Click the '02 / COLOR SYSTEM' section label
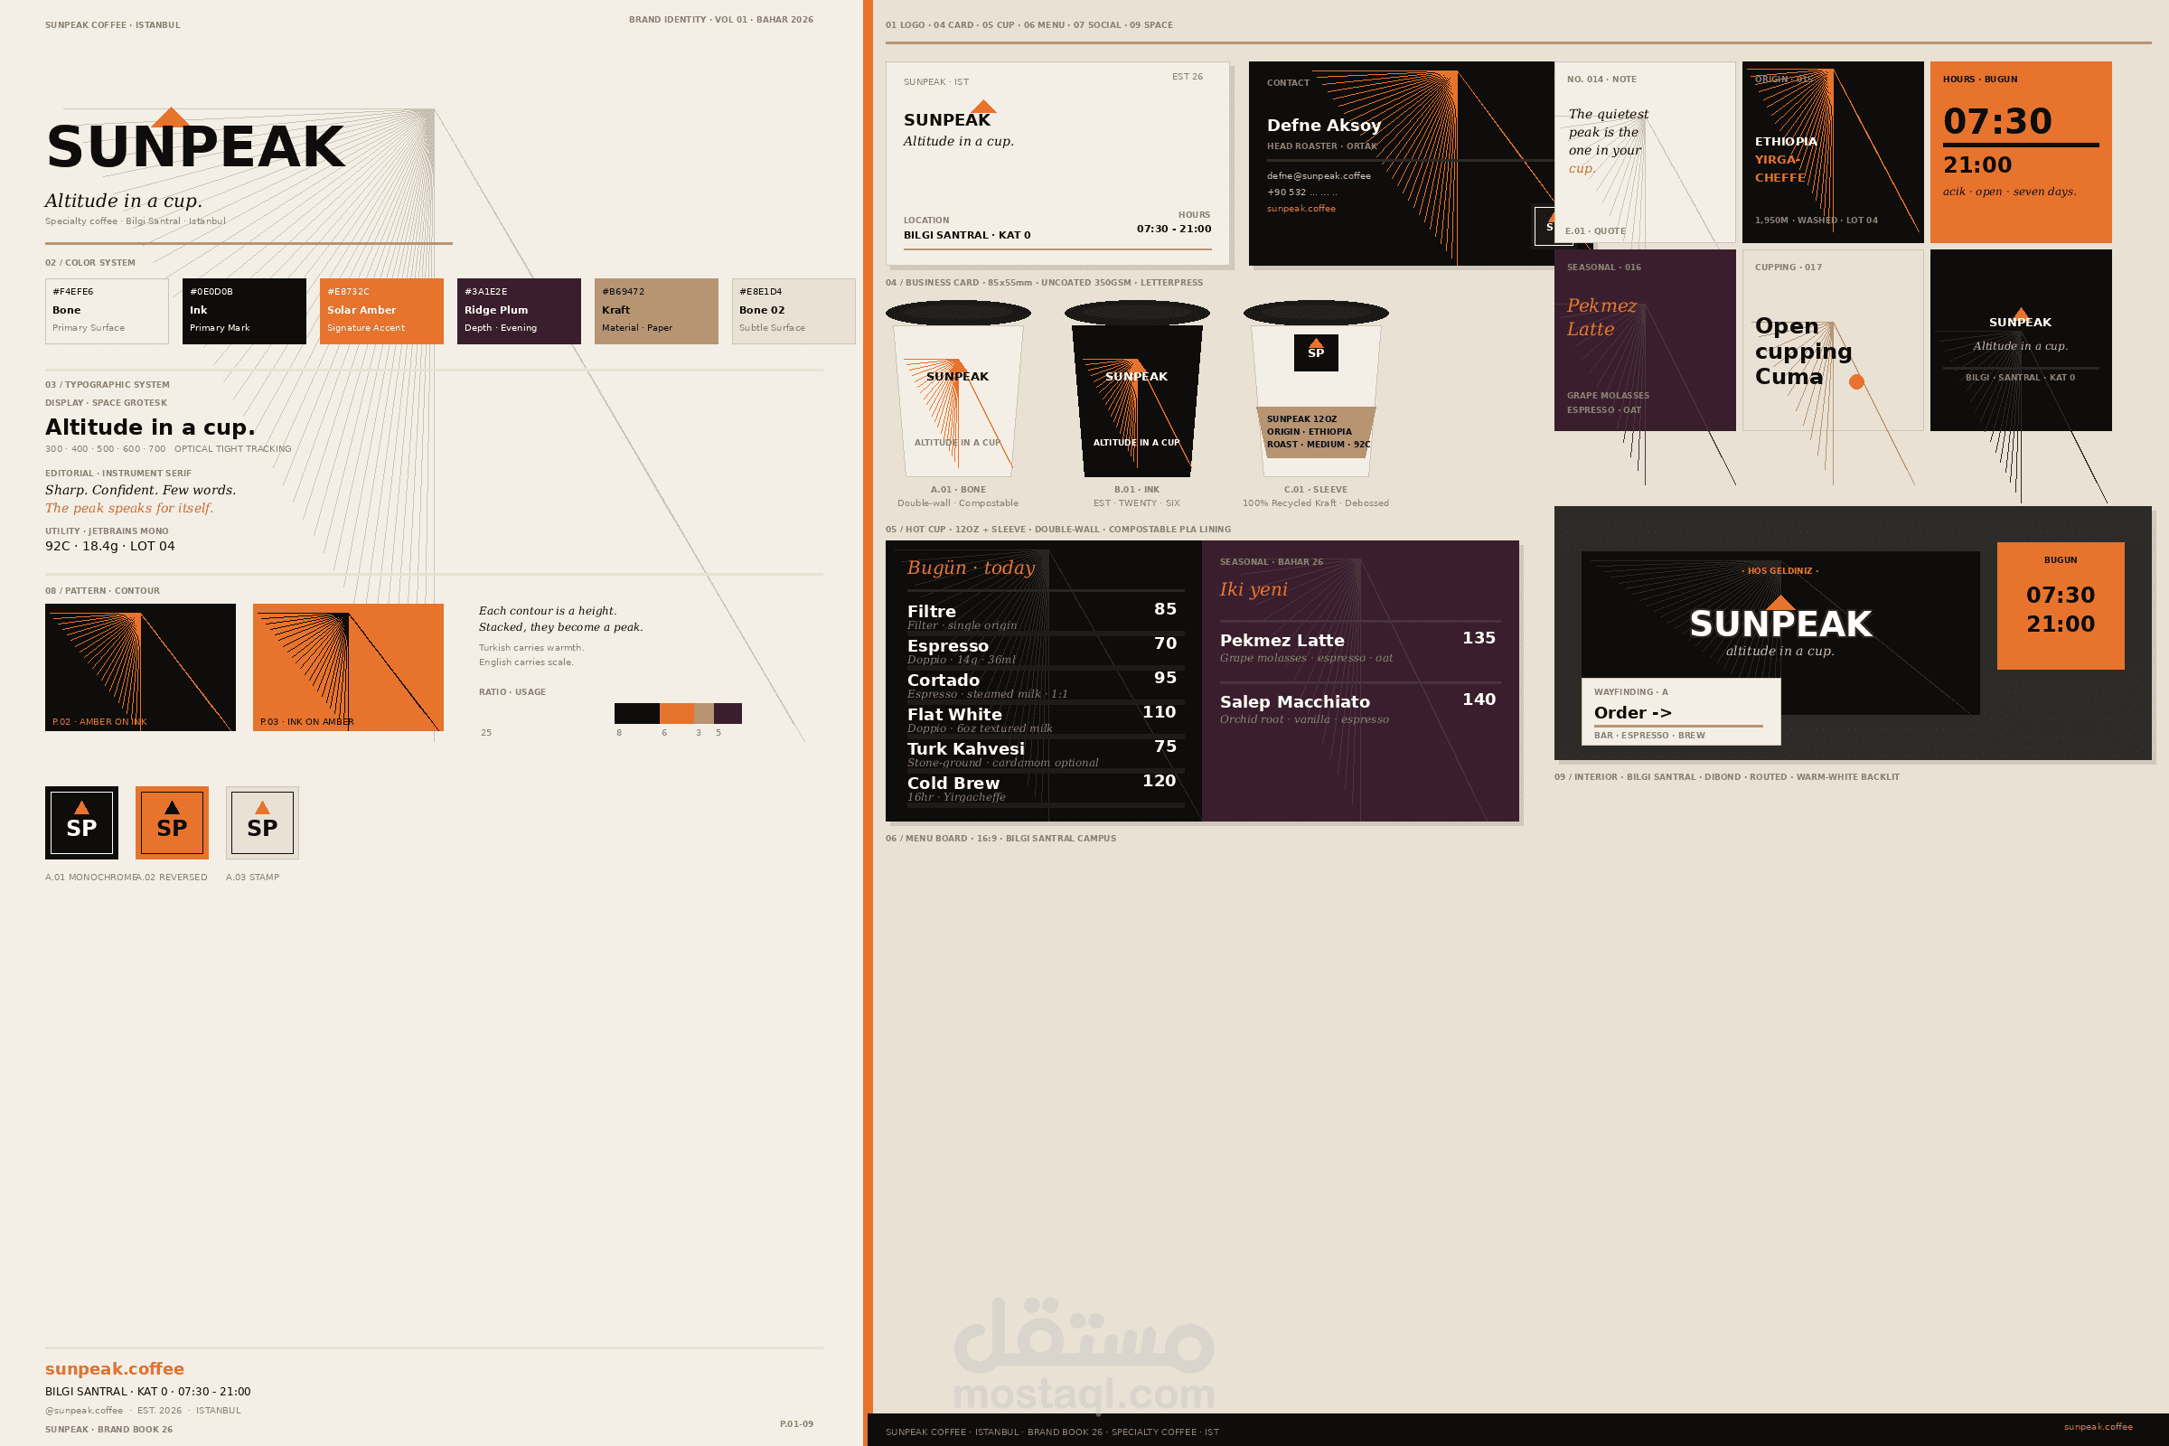Screen dimensions: 2169x1446 point(90,263)
